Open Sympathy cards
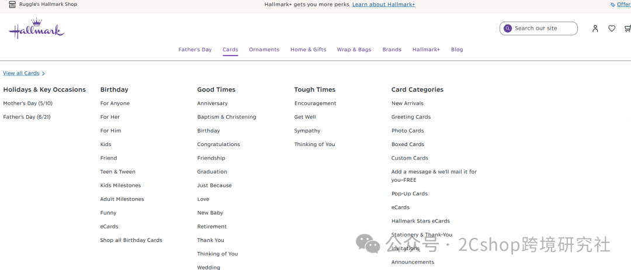Screen dimensions: 631x270 [x=307, y=131]
